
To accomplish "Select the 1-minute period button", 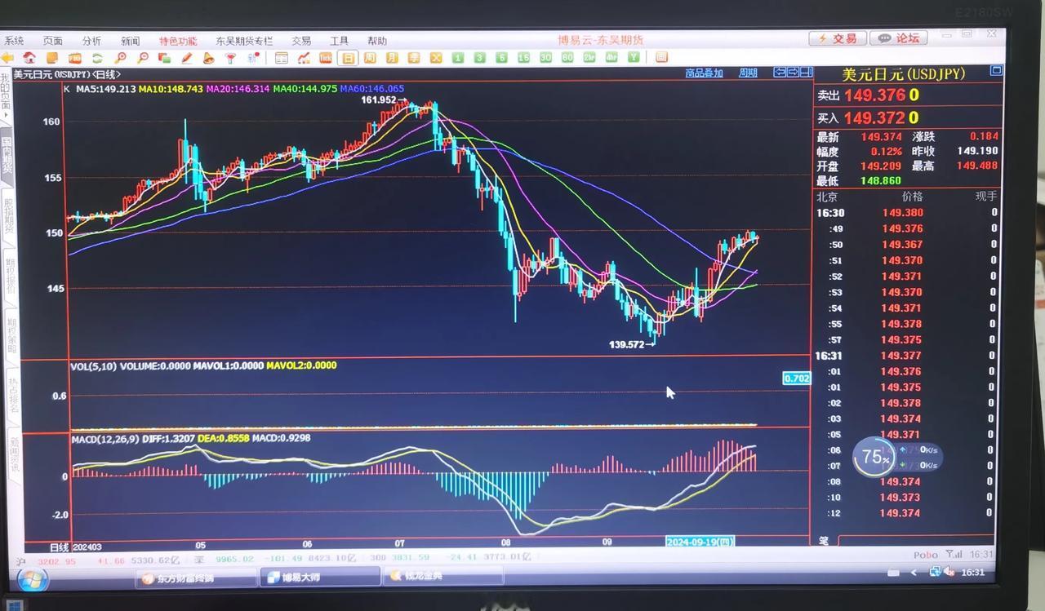I will [x=458, y=57].
